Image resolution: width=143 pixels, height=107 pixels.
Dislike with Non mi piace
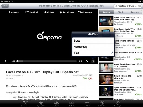click(x=67, y=12)
